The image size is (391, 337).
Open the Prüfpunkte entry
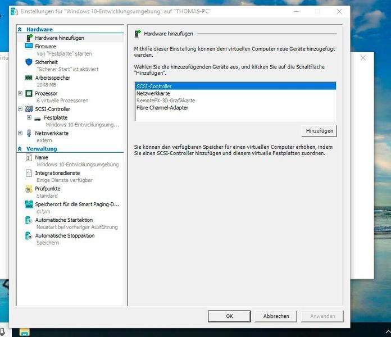(x=48, y=189)
